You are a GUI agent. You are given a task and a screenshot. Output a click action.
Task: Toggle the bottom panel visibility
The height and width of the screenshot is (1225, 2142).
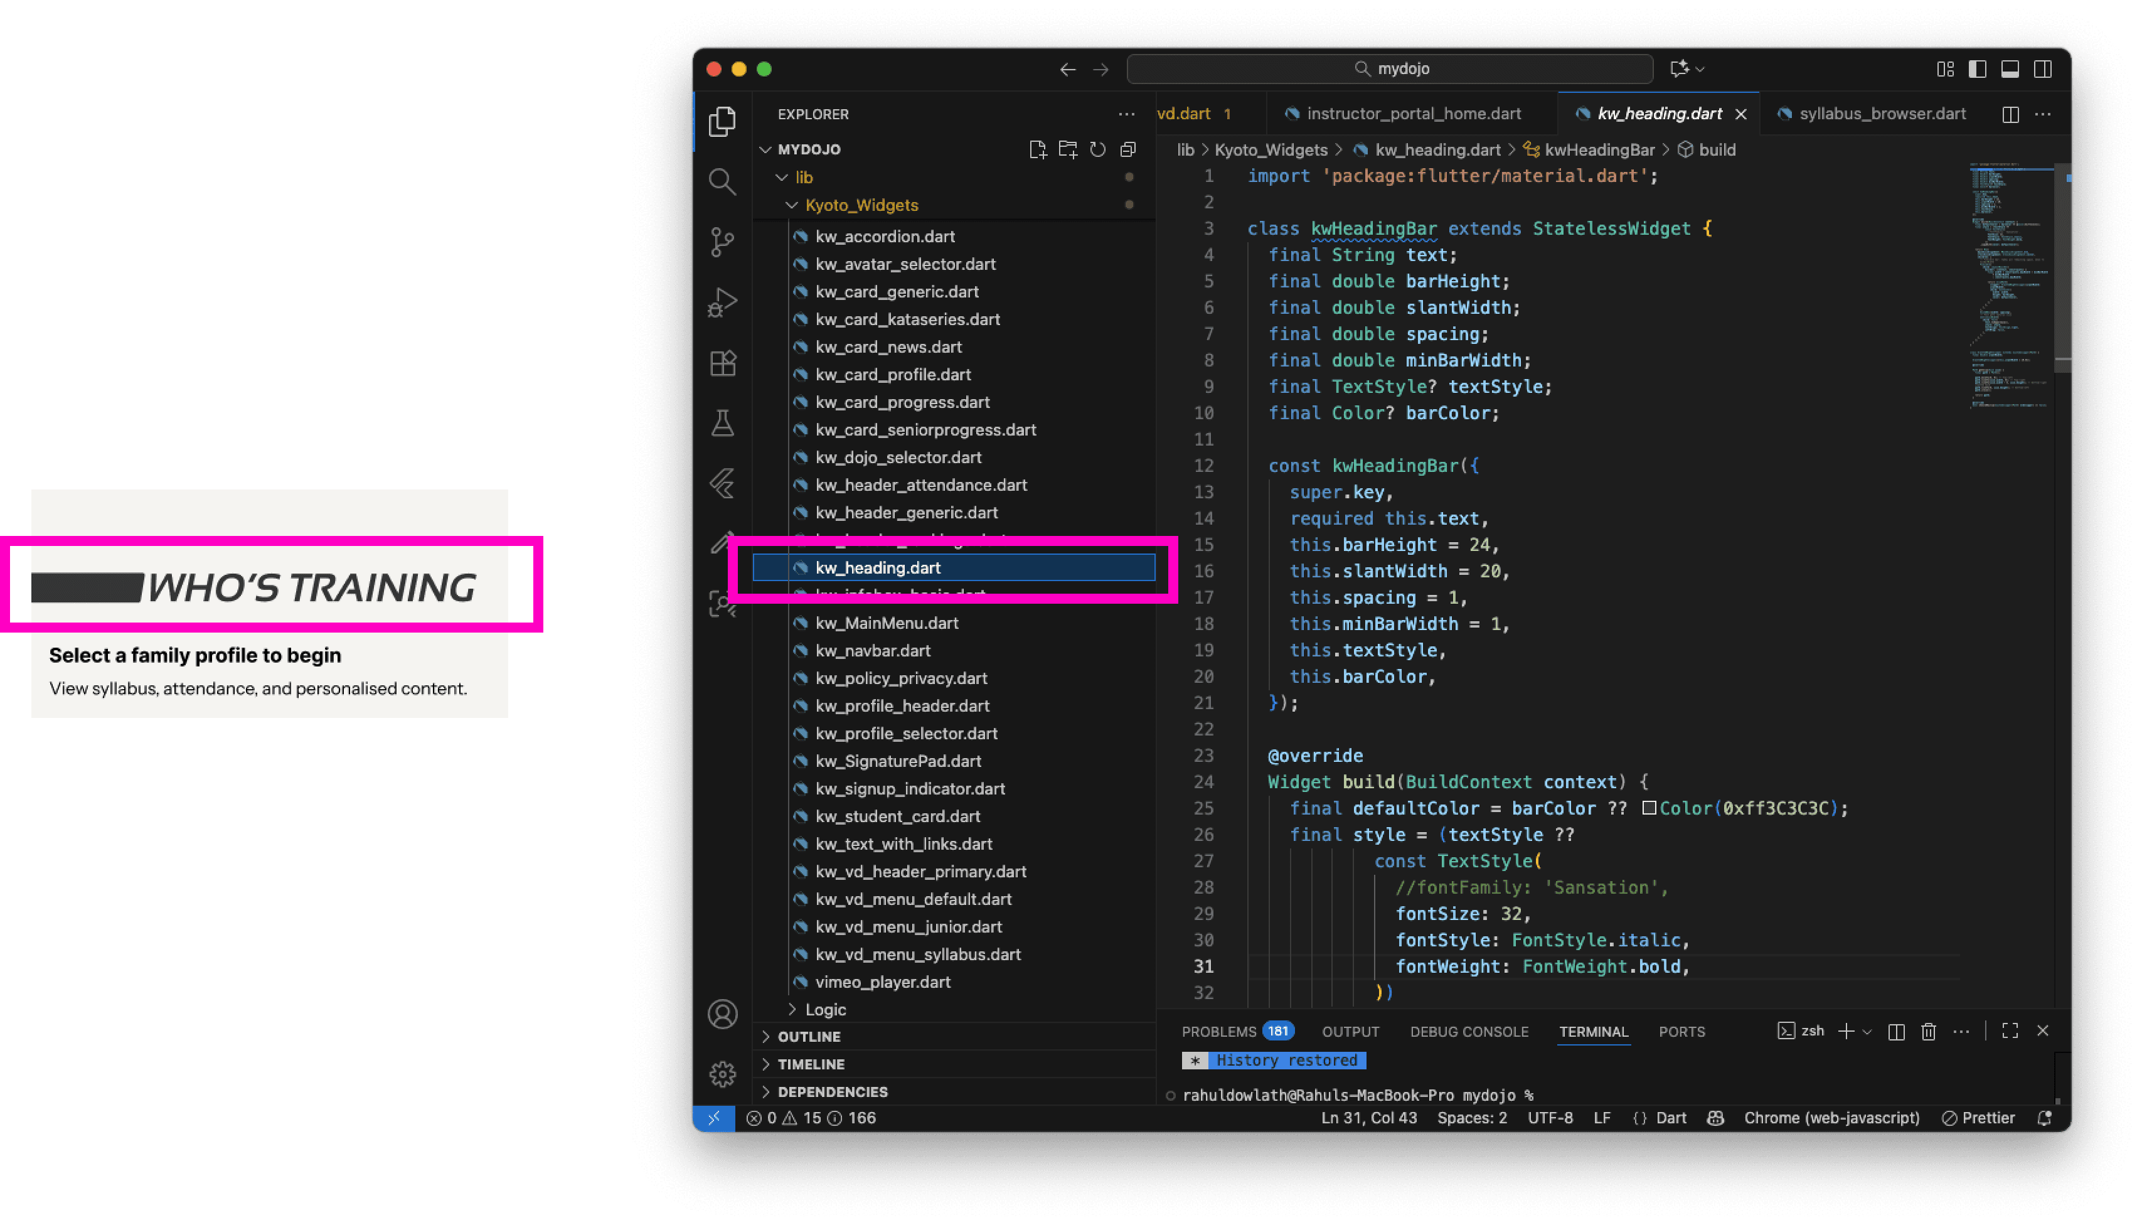(2010, 69)
